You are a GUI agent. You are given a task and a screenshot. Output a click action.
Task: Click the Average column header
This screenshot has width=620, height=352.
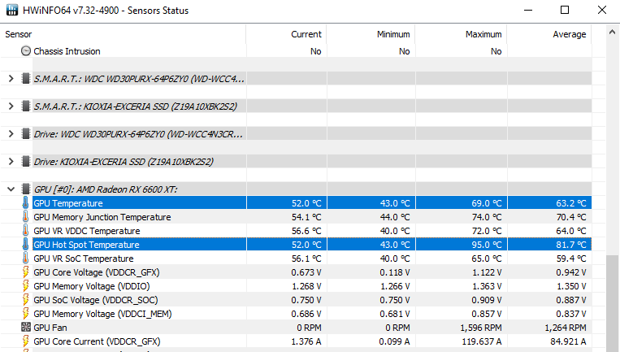pyautogui.click(x=549, y=34)
